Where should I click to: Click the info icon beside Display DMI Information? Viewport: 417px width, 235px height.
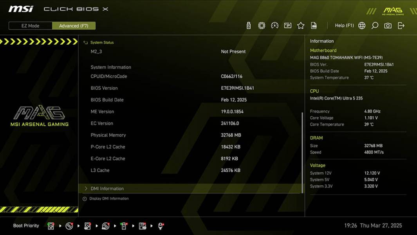[85, 199]
